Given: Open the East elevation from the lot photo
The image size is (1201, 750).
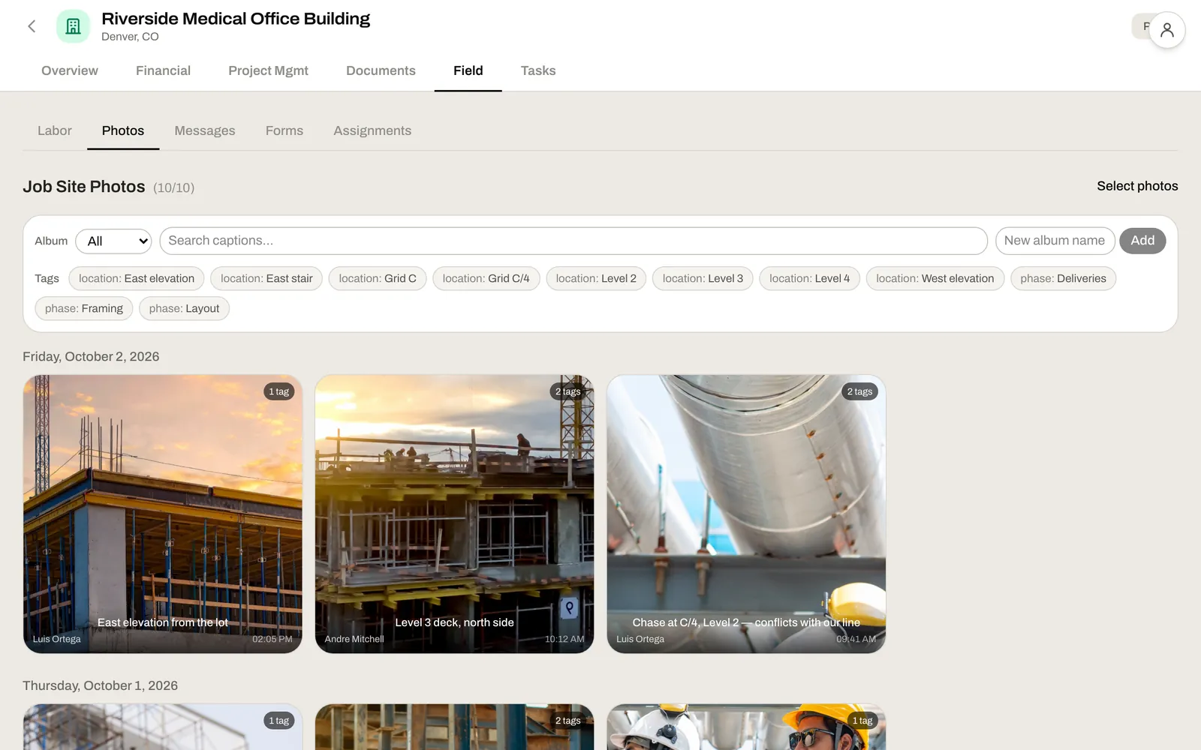Looking at the screenshot, I should [x=163, y=514].
